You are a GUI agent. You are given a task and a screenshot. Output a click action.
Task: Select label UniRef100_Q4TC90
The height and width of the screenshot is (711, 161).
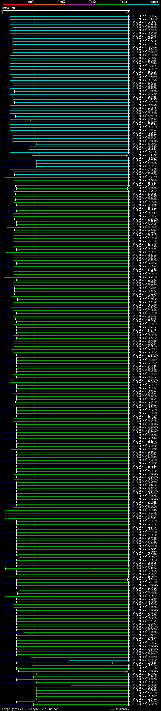(x=144, y=613)
